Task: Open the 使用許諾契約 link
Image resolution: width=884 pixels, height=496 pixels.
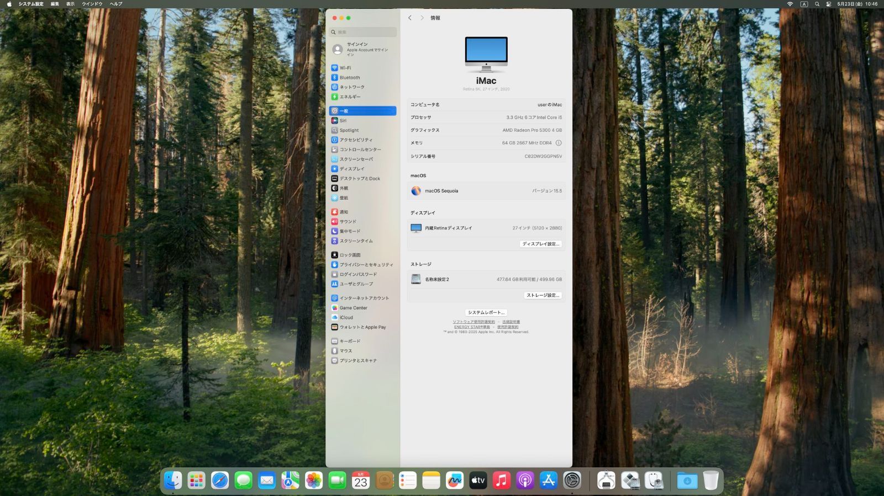Action: (x=508, y=327)
